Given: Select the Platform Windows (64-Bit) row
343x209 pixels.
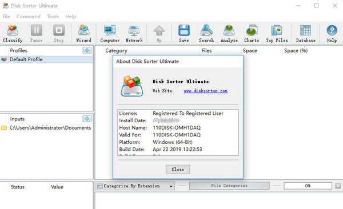Looking at the screenshot, I should (x=178, y=142).
